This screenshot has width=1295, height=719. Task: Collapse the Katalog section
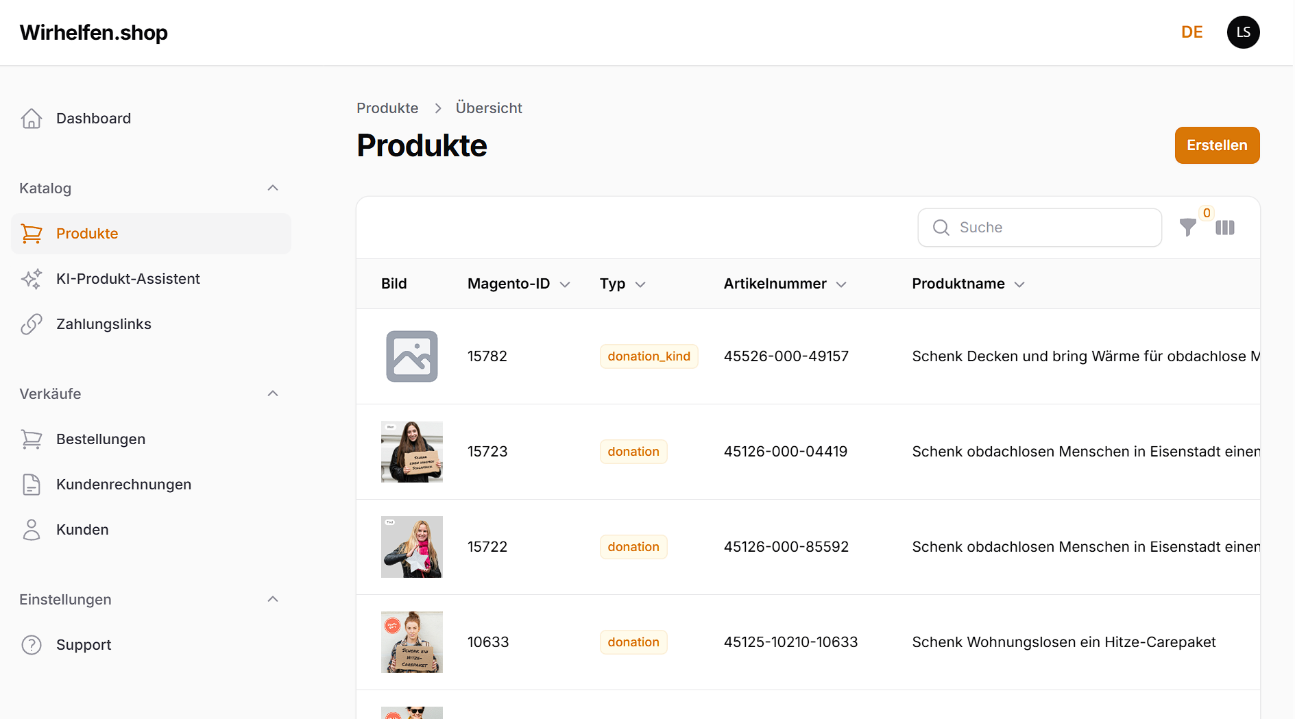click(273, 188)
